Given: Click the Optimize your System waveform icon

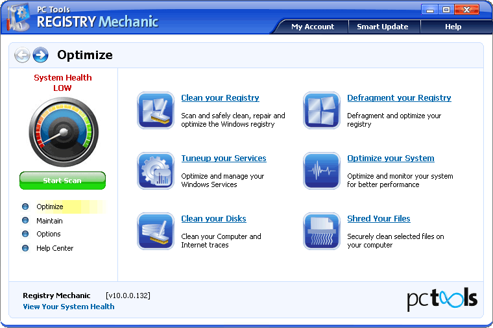Looking at the screenshot, I should click(x=322, y=171).
